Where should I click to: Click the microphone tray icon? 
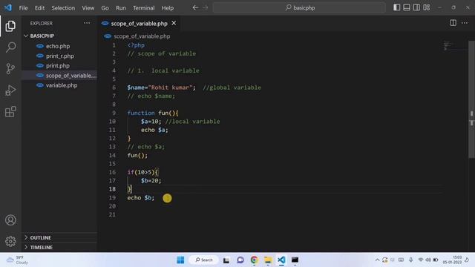(x=410, y=260)
